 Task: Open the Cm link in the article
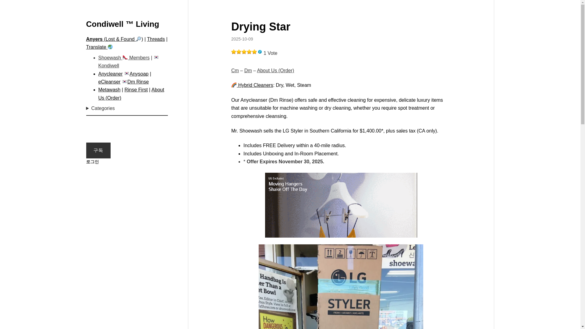235,70
